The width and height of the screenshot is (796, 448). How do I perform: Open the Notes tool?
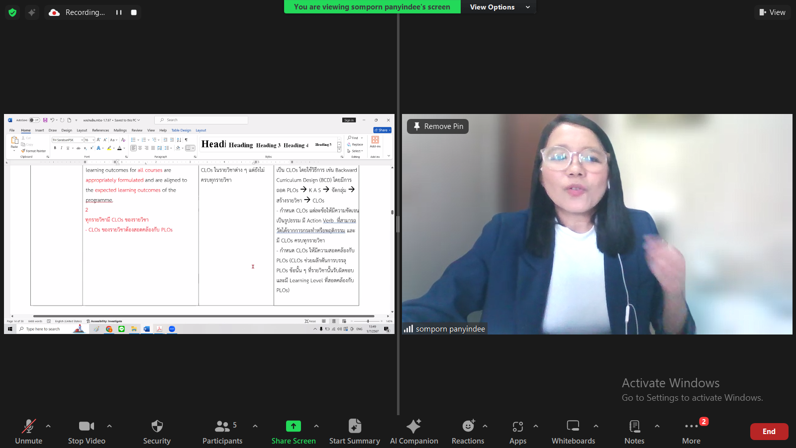(634, 432)
